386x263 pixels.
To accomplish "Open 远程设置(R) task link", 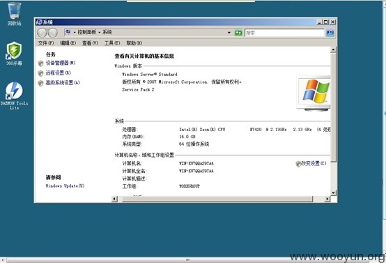I will click(58, 73).
